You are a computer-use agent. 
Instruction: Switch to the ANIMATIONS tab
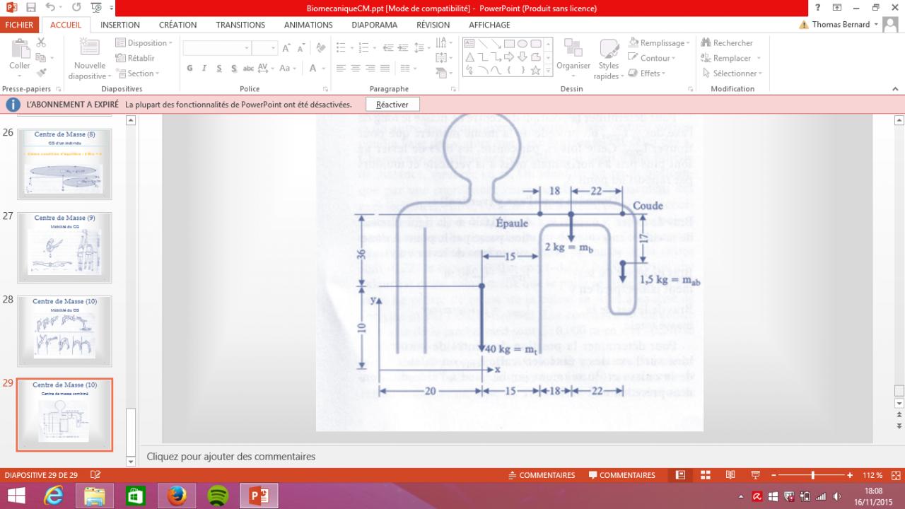[x=308, y=25]
